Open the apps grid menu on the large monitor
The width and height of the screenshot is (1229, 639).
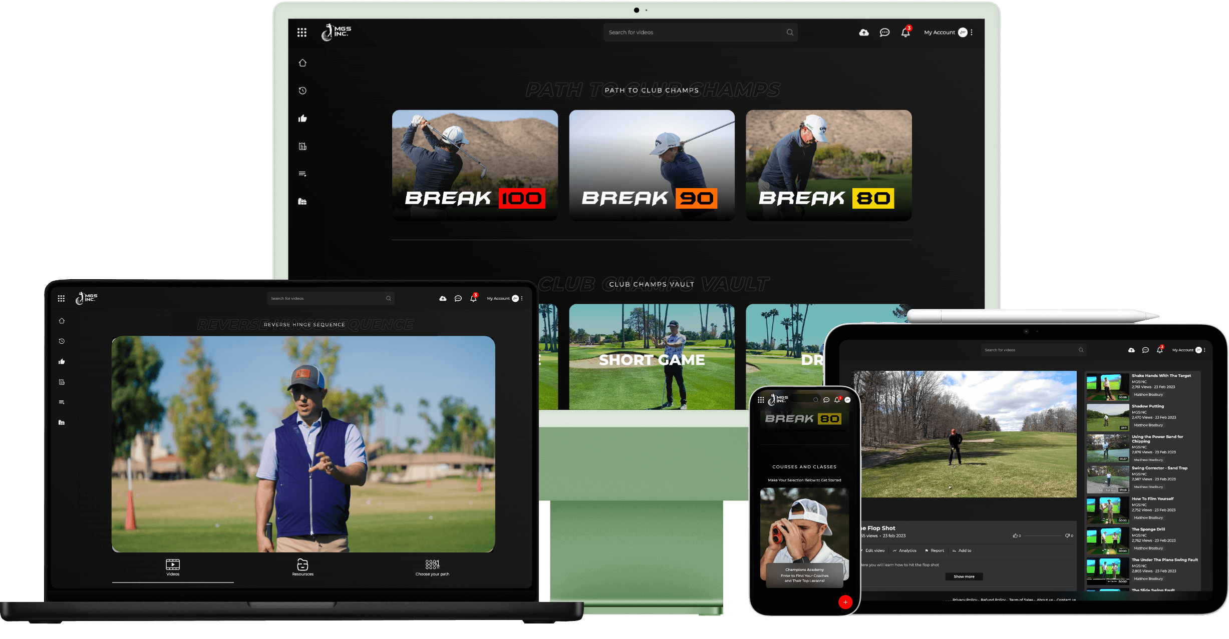(x=301, y=33)
